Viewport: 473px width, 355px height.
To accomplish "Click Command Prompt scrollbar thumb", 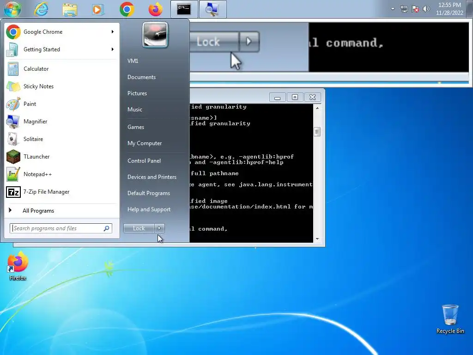I will tap(317, 132).
